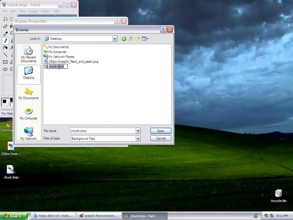Image resolution: width=293 pixels, height=220 pixels.
Task: Select the Recycle Bin desktop icon
Action: pos(278,196)
